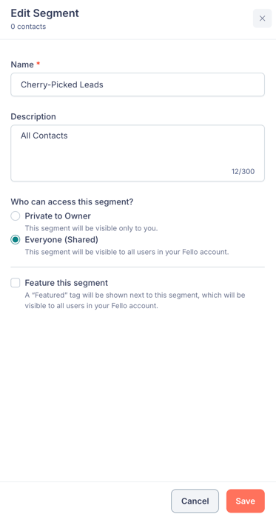Select the Everyone (Shared) radio button
Image resolution: width=276 pixels, height=517 pixels.
pos(15,240)
